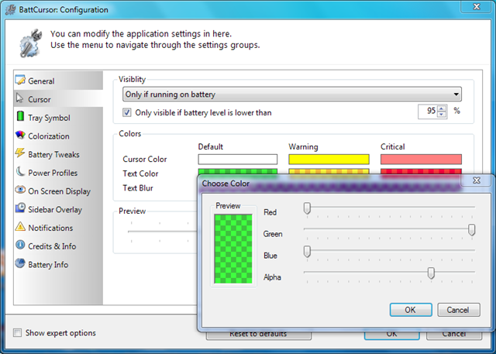Image resolution: width=496 pixels, height=354 pixels.
Task: Uncheck Only visible if battery level lower
Action: tap(127, 112)
